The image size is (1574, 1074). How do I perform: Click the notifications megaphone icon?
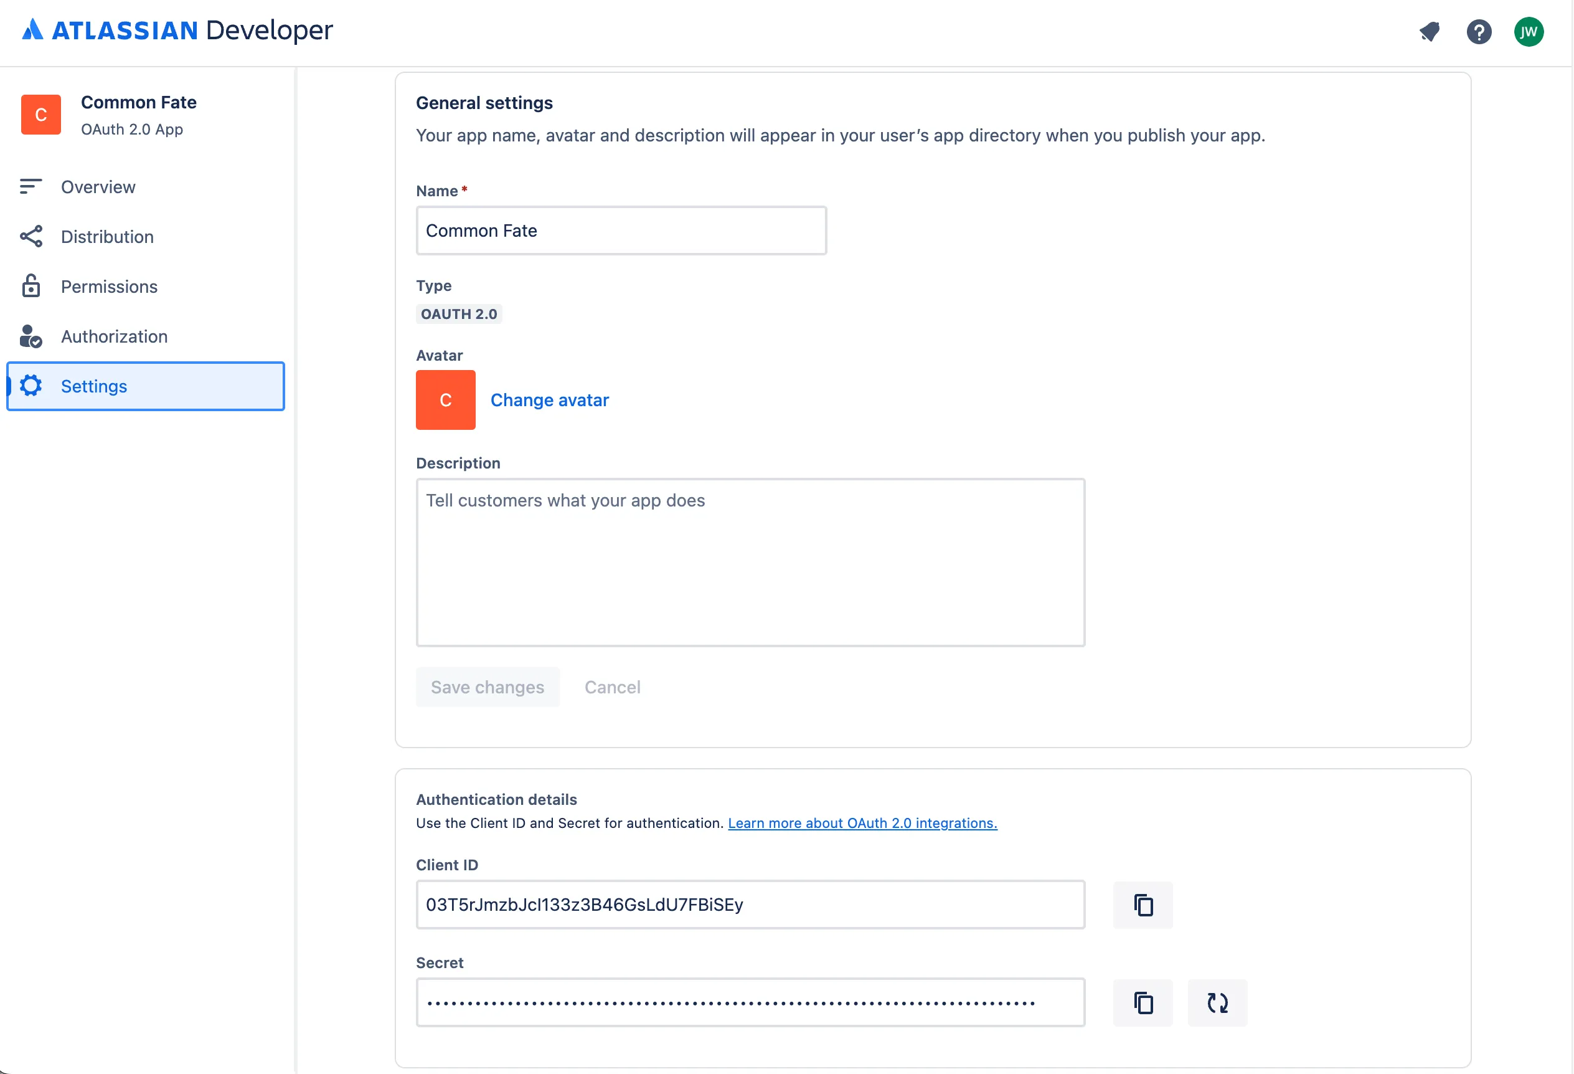pos(1429,32)
